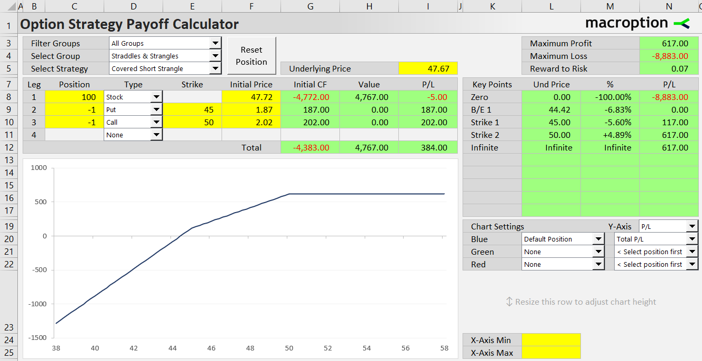This screenshot has height=361, width=702.
Task: Open the Leg 3 Type dropdown showing Call
Action: click(x=156, y=122)
